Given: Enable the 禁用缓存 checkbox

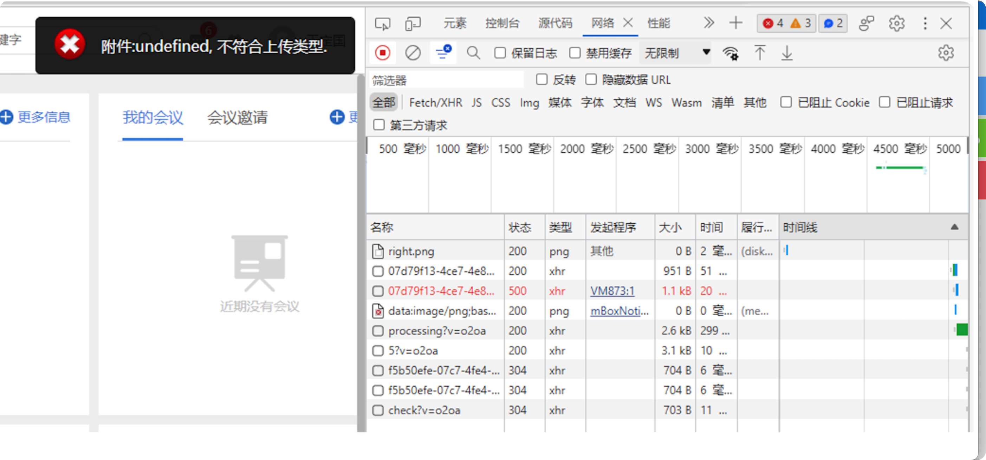Looking at the screenshot, I should click(575, 53).
